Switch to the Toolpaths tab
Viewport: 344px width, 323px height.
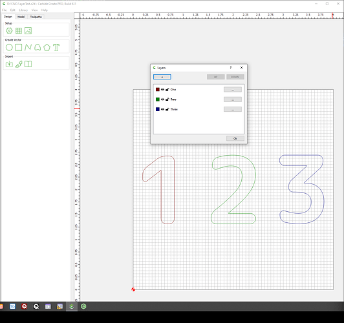pyautogui.click(x=36, y=17)
